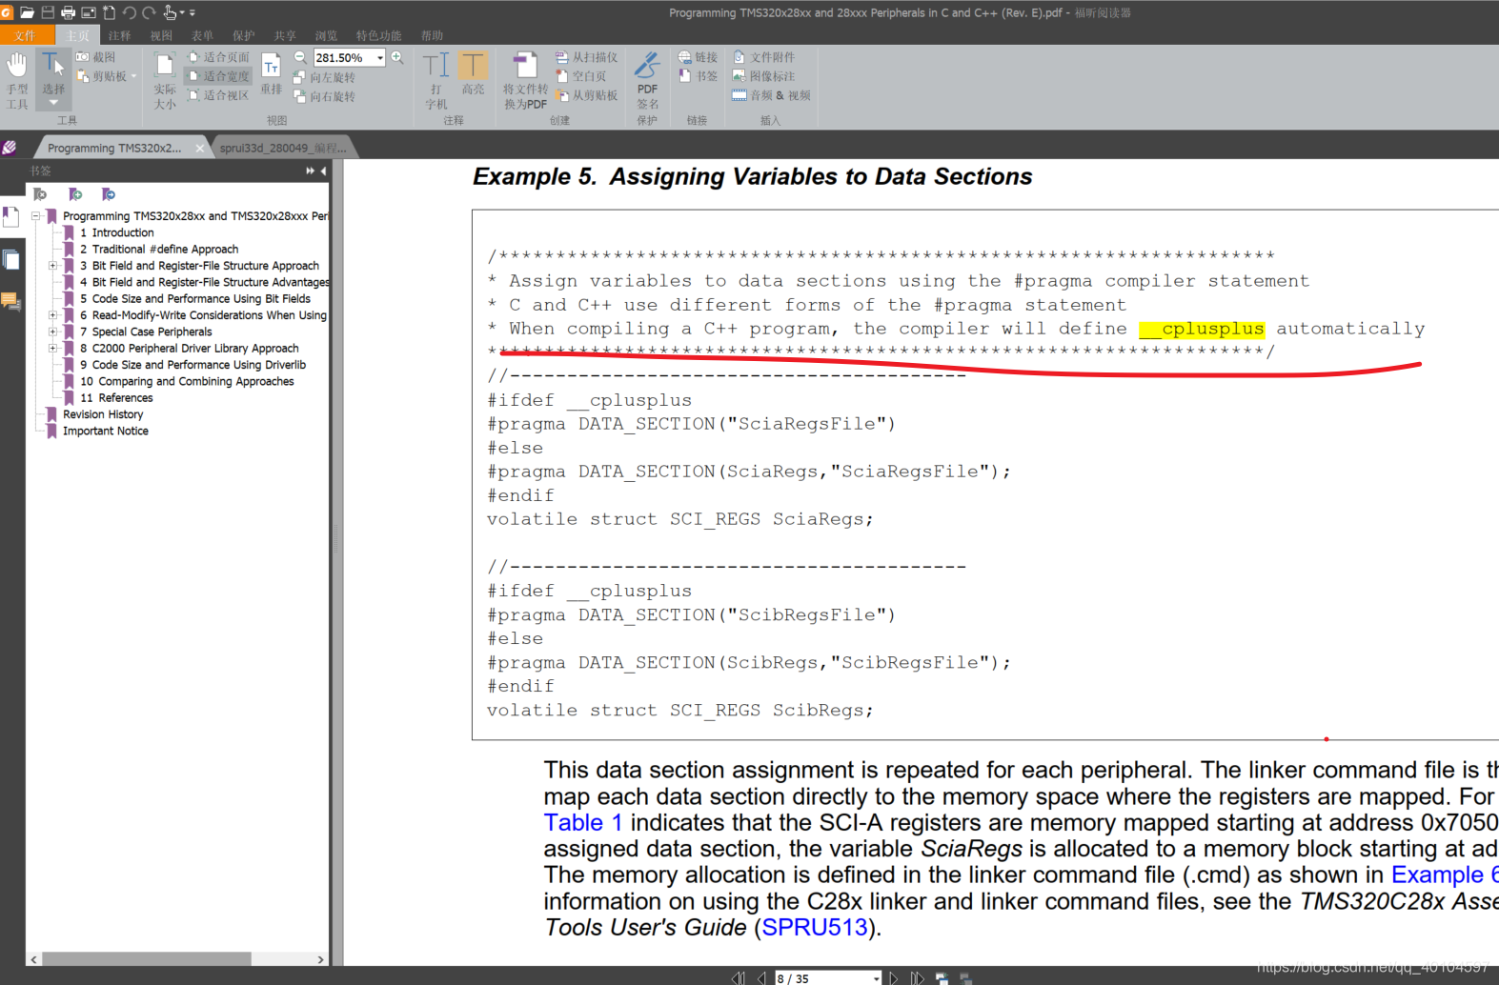The height and width of the screenshot is (985, 1499).
Task: Open bookmark 11 References
Action: 116,398
